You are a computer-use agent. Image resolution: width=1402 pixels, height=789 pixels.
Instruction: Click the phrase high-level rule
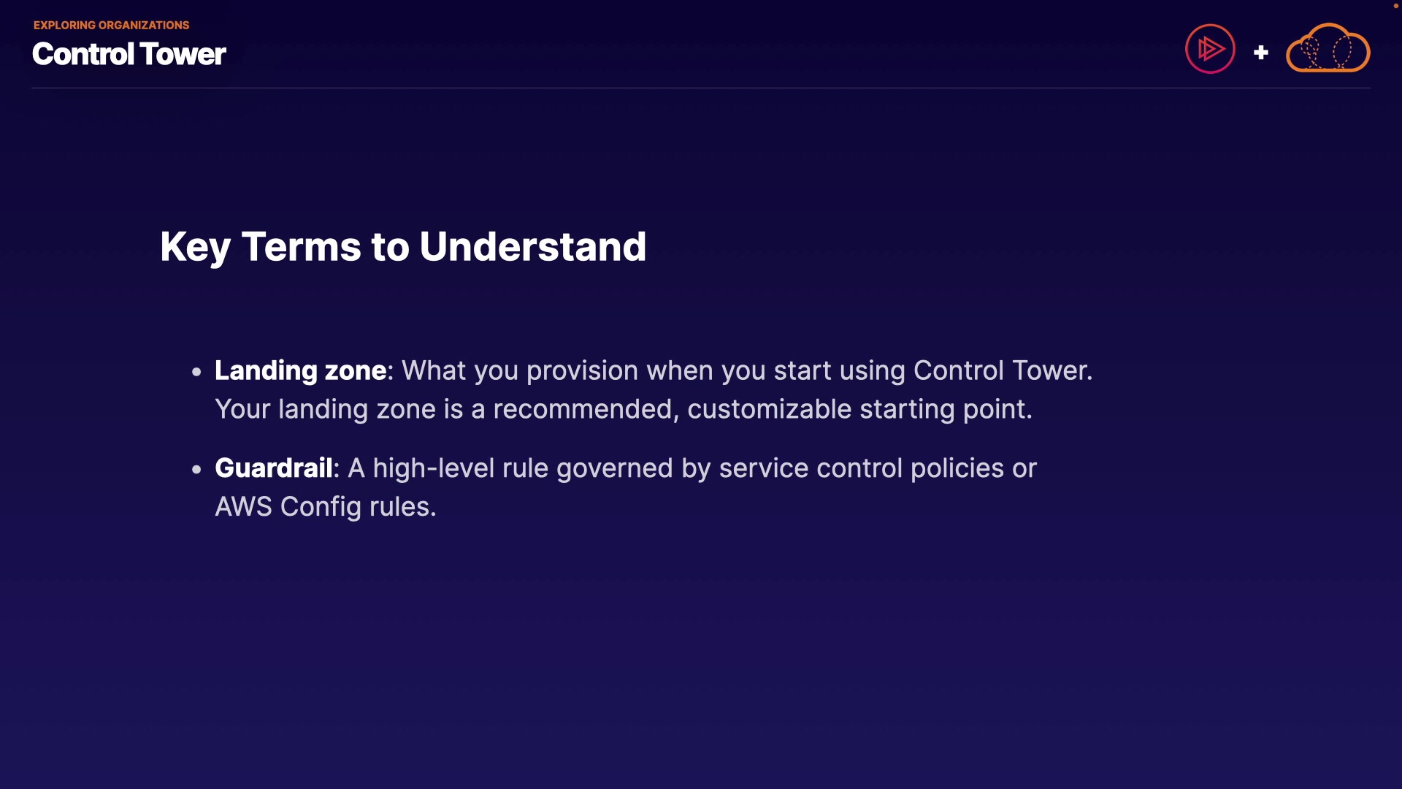(460, 468)
